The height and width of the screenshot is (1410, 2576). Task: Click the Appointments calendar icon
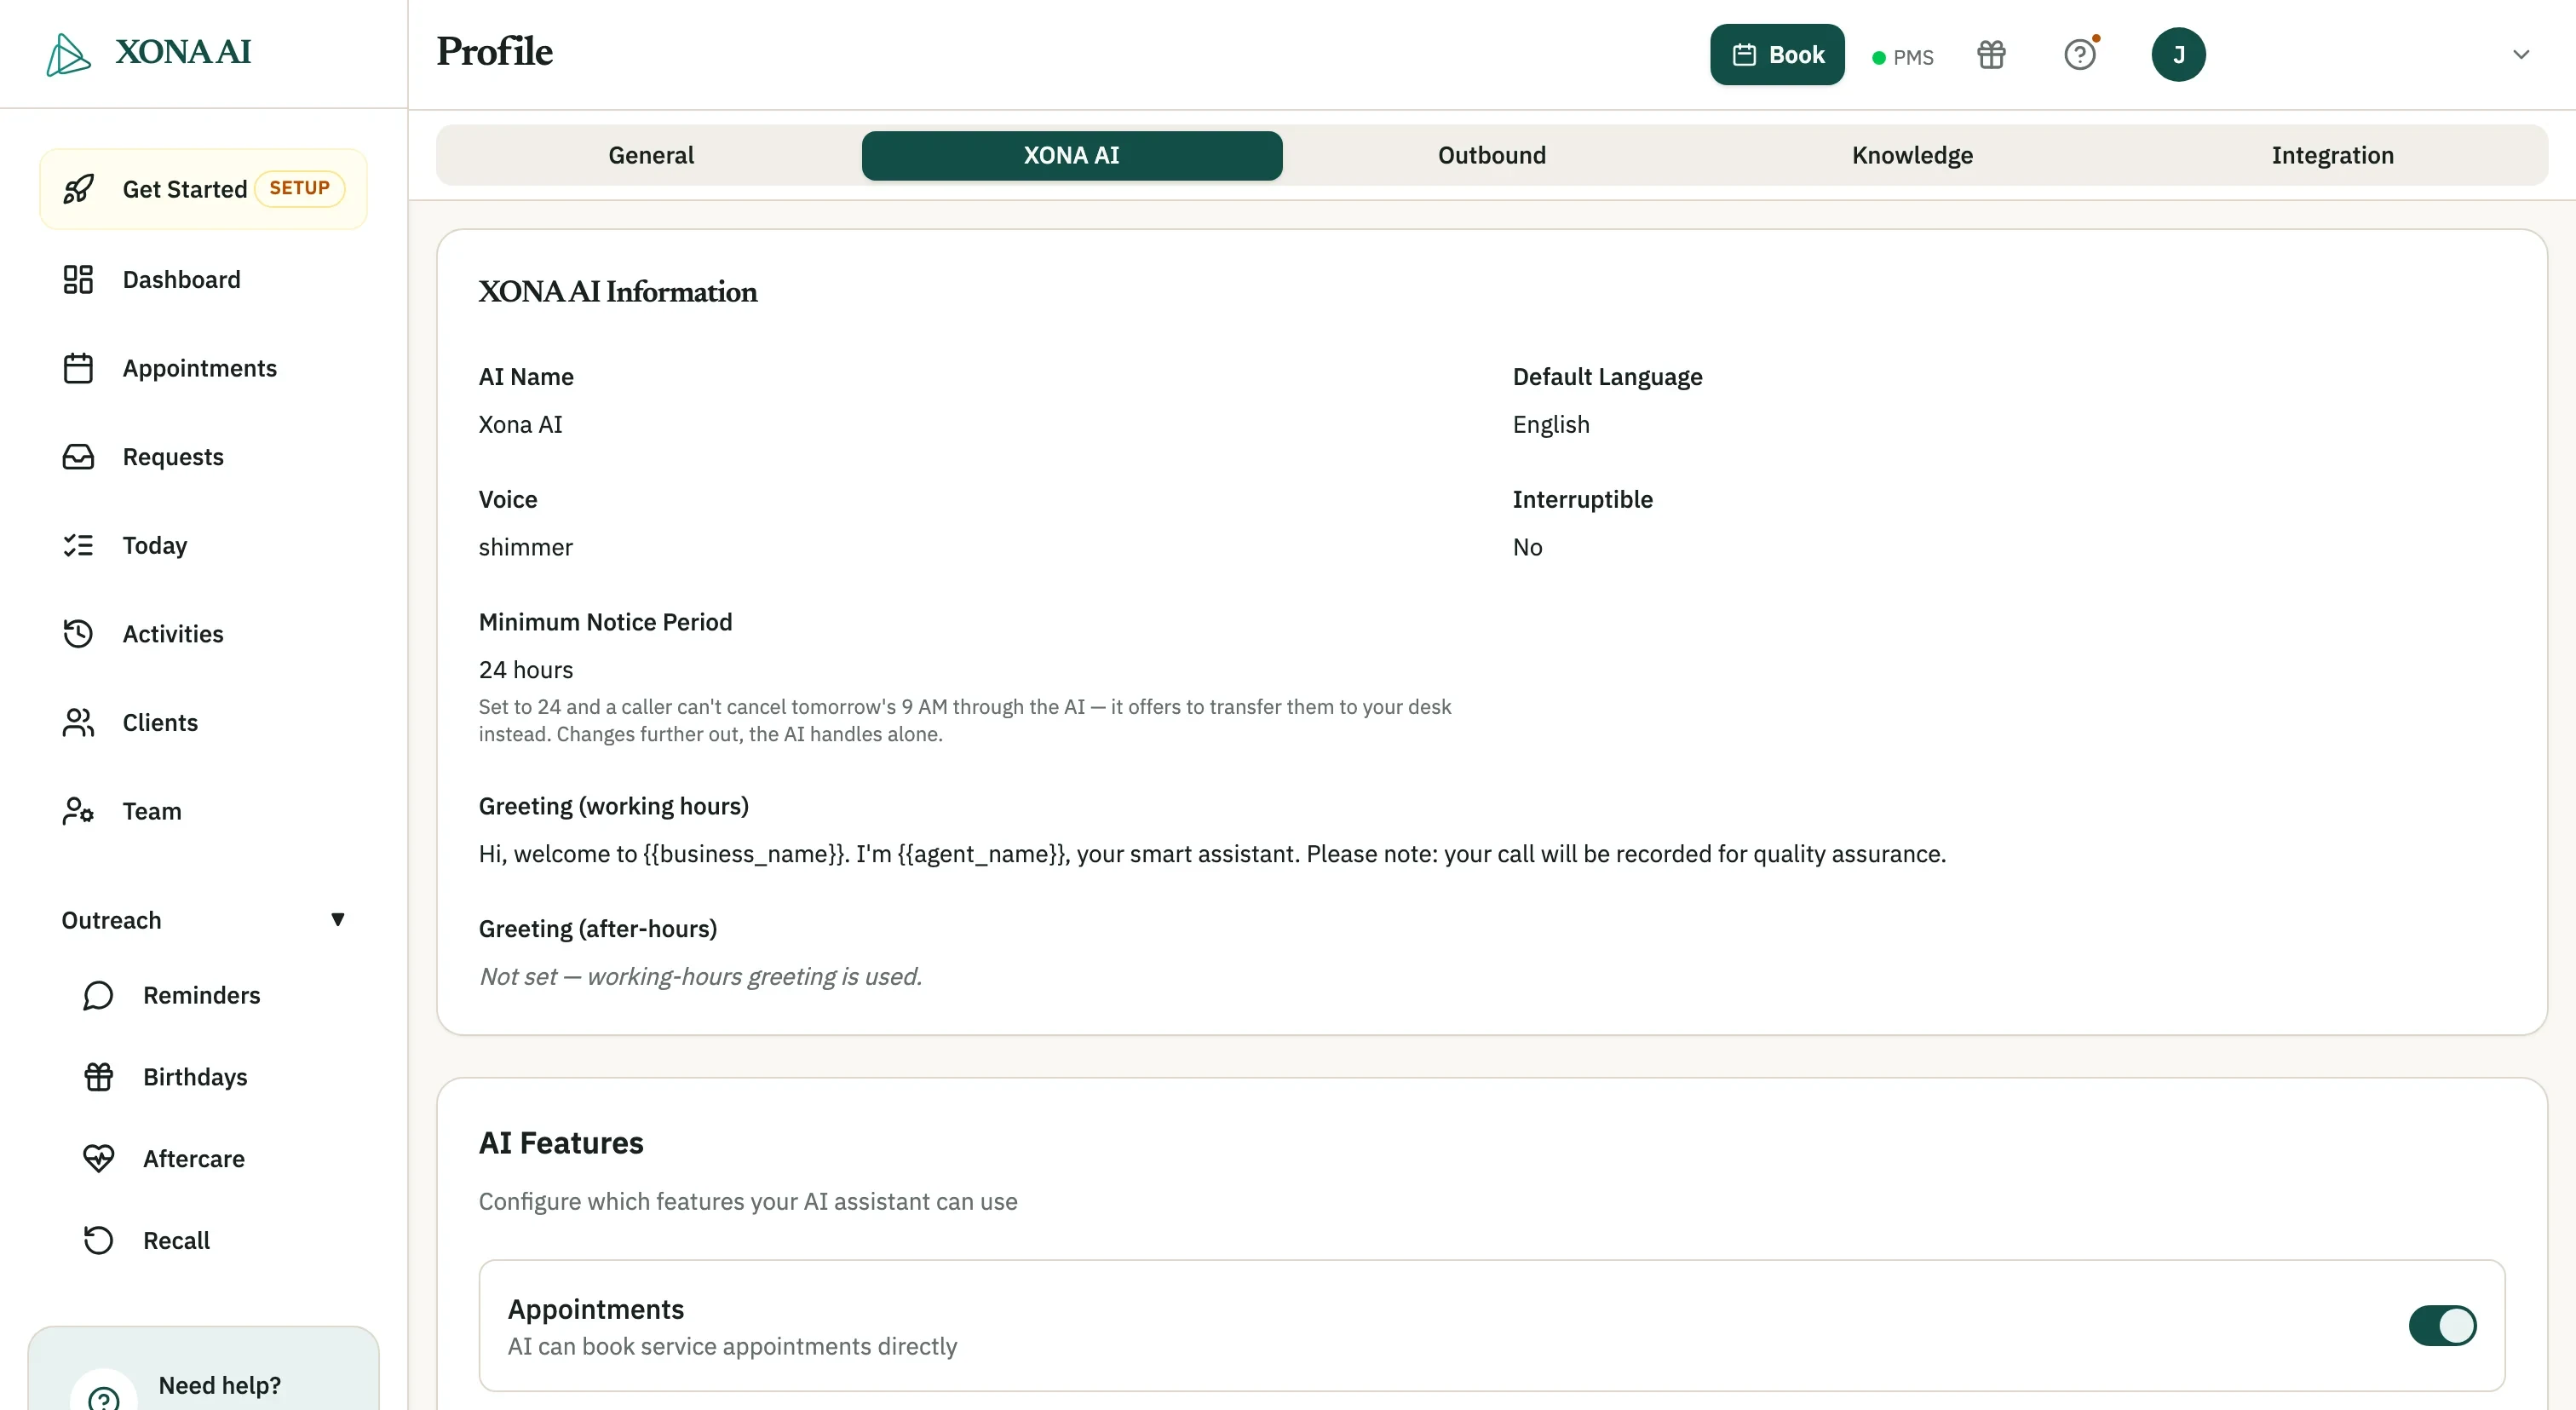(x=78, y=368)
